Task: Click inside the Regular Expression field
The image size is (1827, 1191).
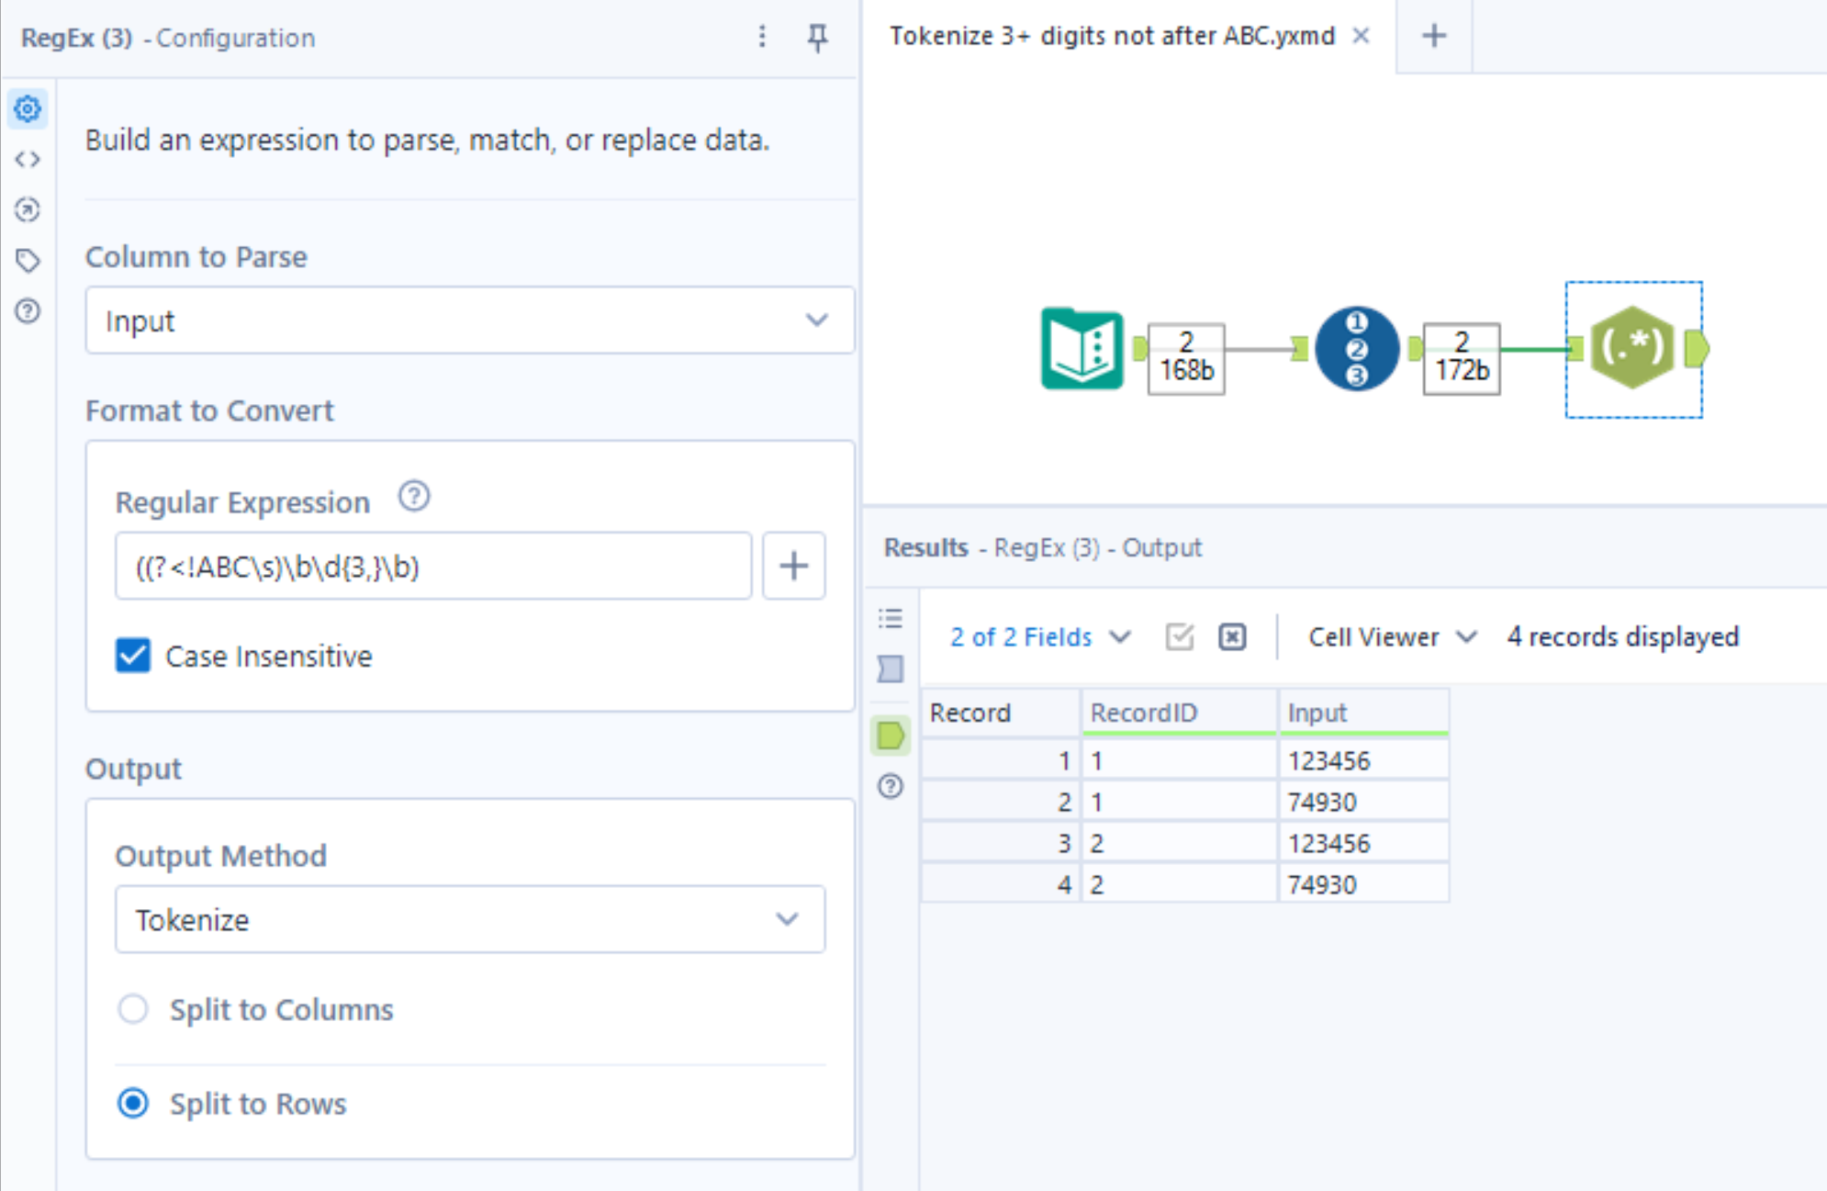Action: tap(432, 567)
